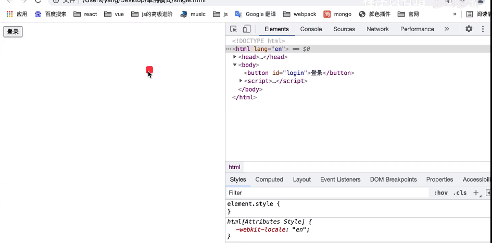
Task: Open the Google 翻译 bookmark
Action: (256, 14)
